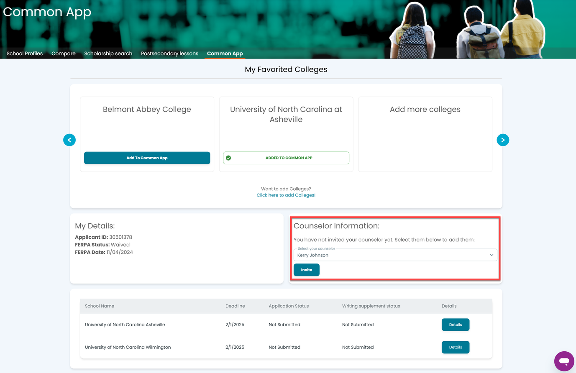Click the School Name column header
This screenshot has width=576, height=373.
click(100, 306)
